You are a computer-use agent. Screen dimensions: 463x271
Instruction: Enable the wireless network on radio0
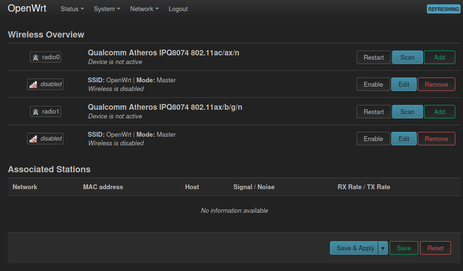(x=373, y=84)
